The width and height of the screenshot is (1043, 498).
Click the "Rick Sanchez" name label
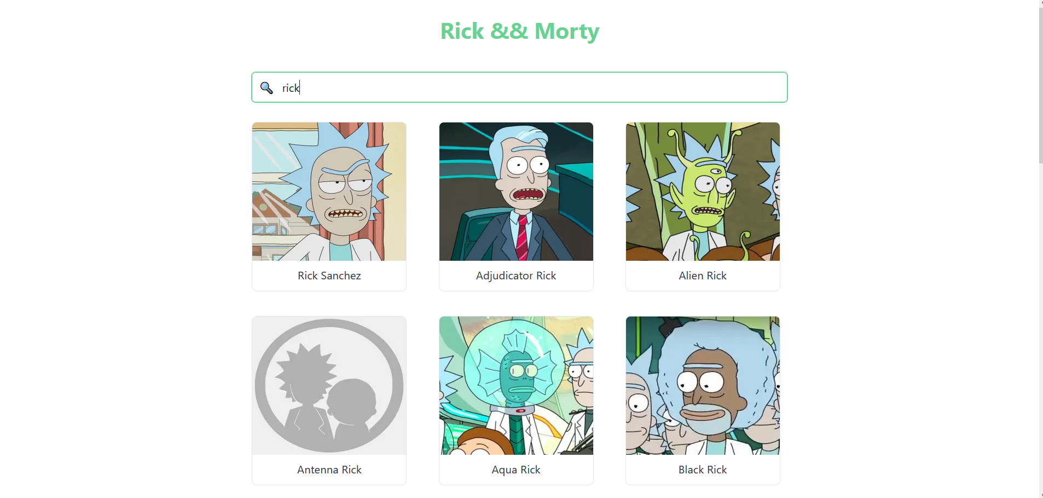[x=329, y=276]
